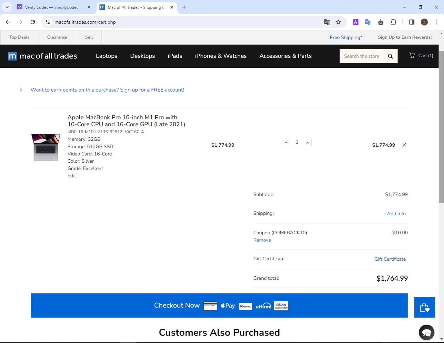
Task: Go back to the previous page
Action: pyautogui.click(x=8, y=22)
